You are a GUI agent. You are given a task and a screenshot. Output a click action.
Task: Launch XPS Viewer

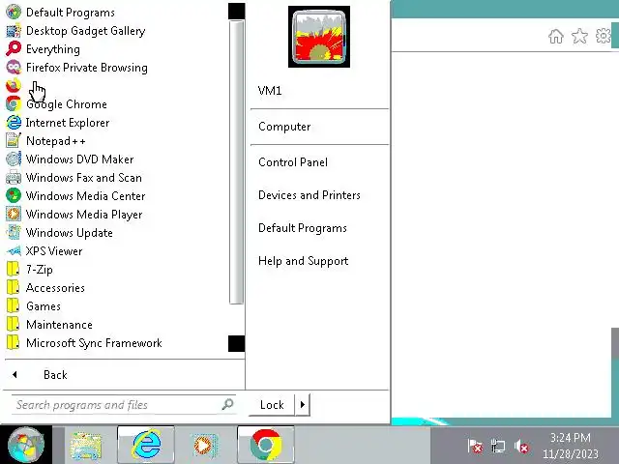point(44,251)
